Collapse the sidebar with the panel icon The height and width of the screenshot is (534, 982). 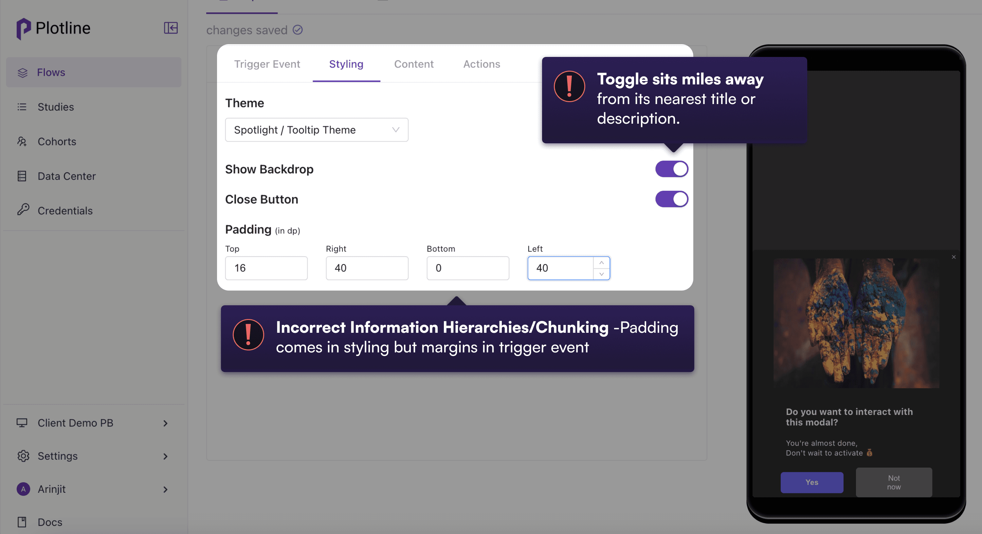coord(171,28)
